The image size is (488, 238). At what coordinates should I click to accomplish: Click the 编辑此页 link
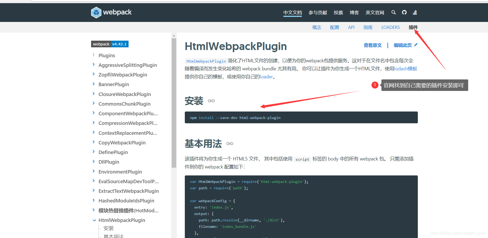[x=403, y=45]
